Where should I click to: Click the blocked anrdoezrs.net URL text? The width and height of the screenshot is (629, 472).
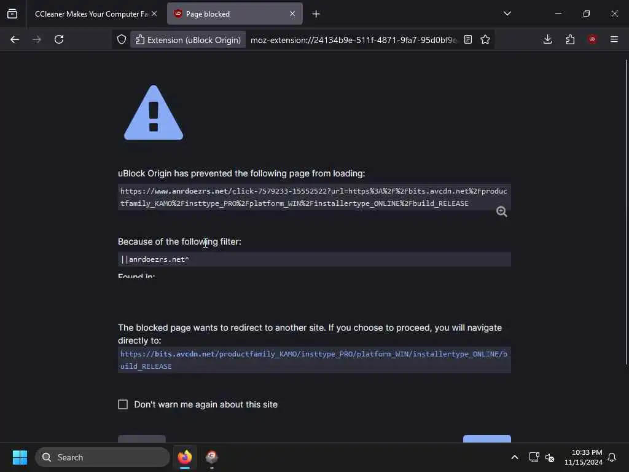314,197
